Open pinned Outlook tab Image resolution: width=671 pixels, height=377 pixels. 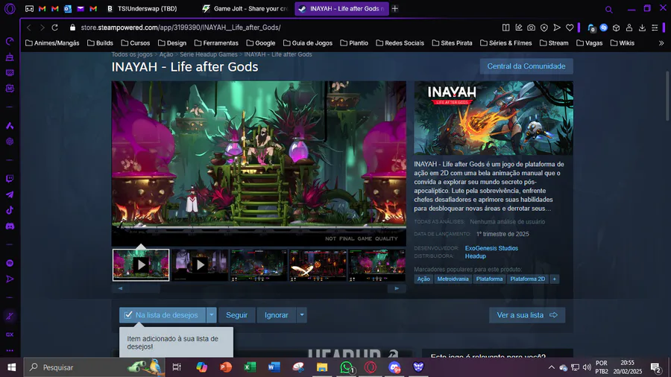point(68,8)
